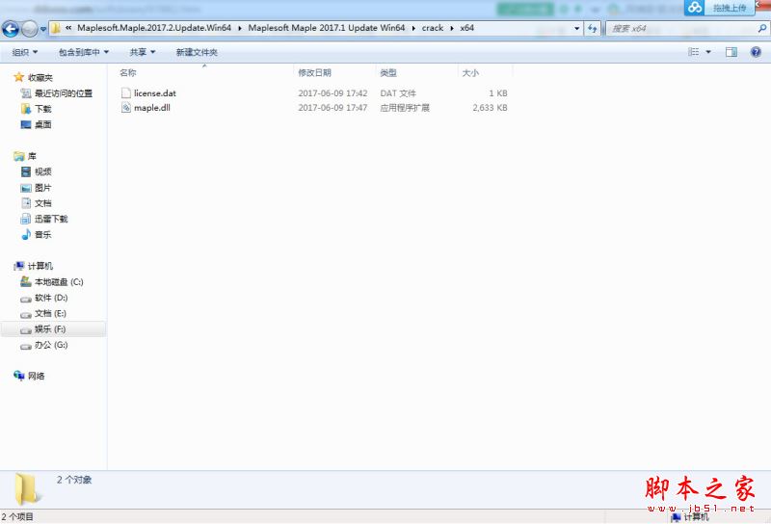
Task: Open 本地磁盘 (C:) drive
Action: 59,281
